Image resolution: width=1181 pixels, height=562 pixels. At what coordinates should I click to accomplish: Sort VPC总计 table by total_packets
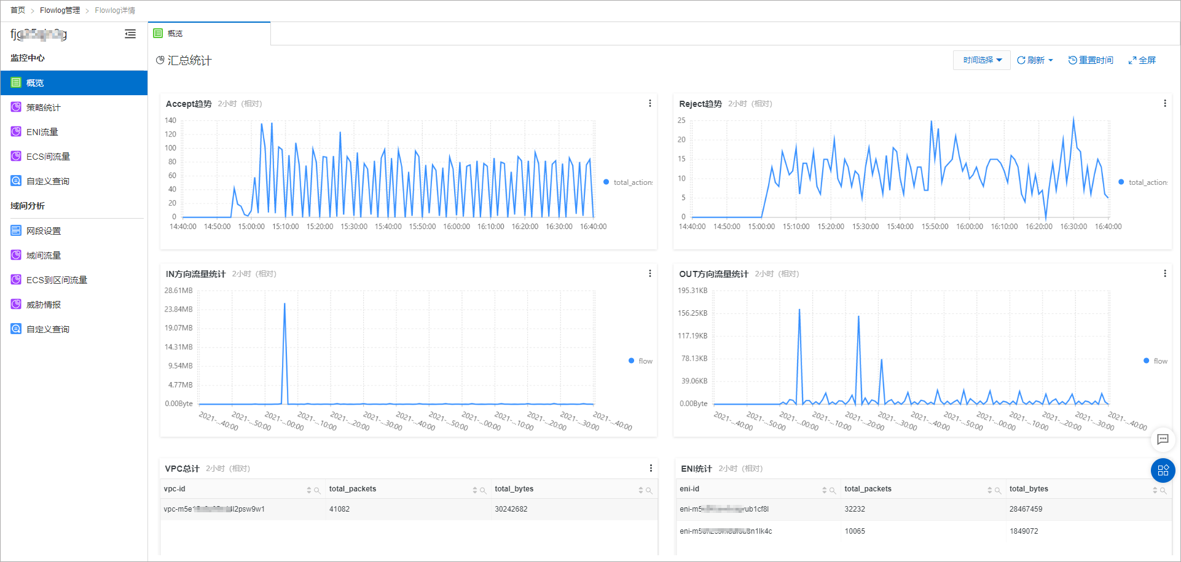tap(475, 490)
